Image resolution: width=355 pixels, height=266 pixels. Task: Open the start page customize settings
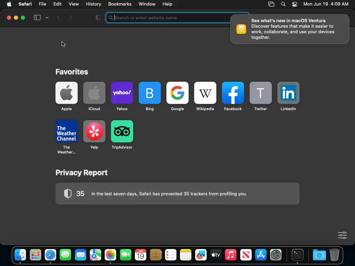[342, 235]
